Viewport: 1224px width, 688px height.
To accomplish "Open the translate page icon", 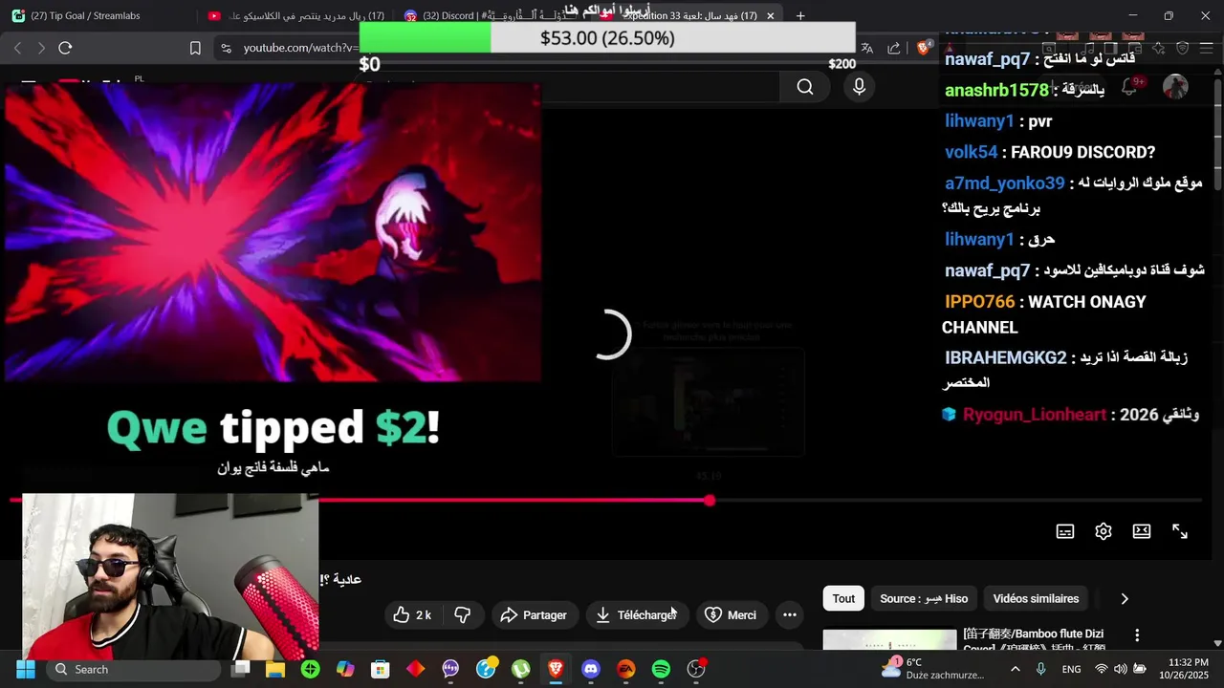I will tap(866, 48).
